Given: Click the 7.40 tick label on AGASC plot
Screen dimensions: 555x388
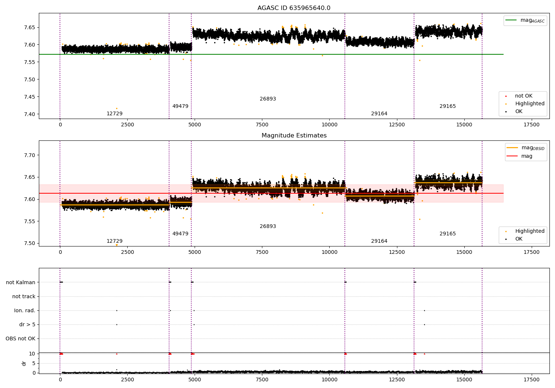Looking at the screenshot, I should [30, 114].
